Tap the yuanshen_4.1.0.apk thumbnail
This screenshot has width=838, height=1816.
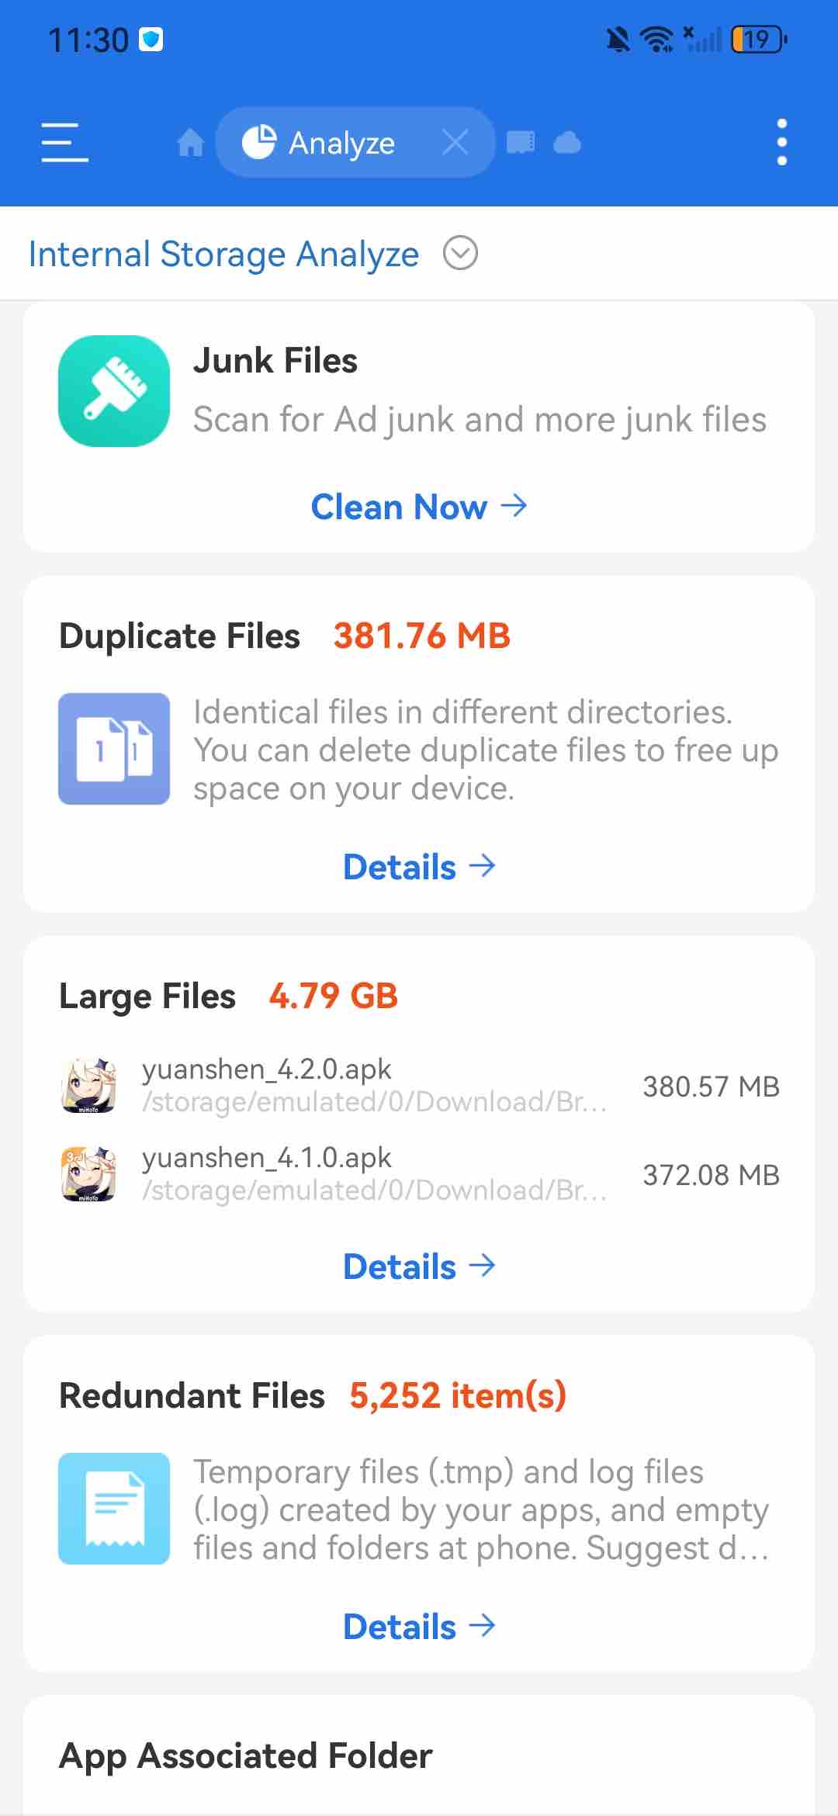[x=88, y=1174]
